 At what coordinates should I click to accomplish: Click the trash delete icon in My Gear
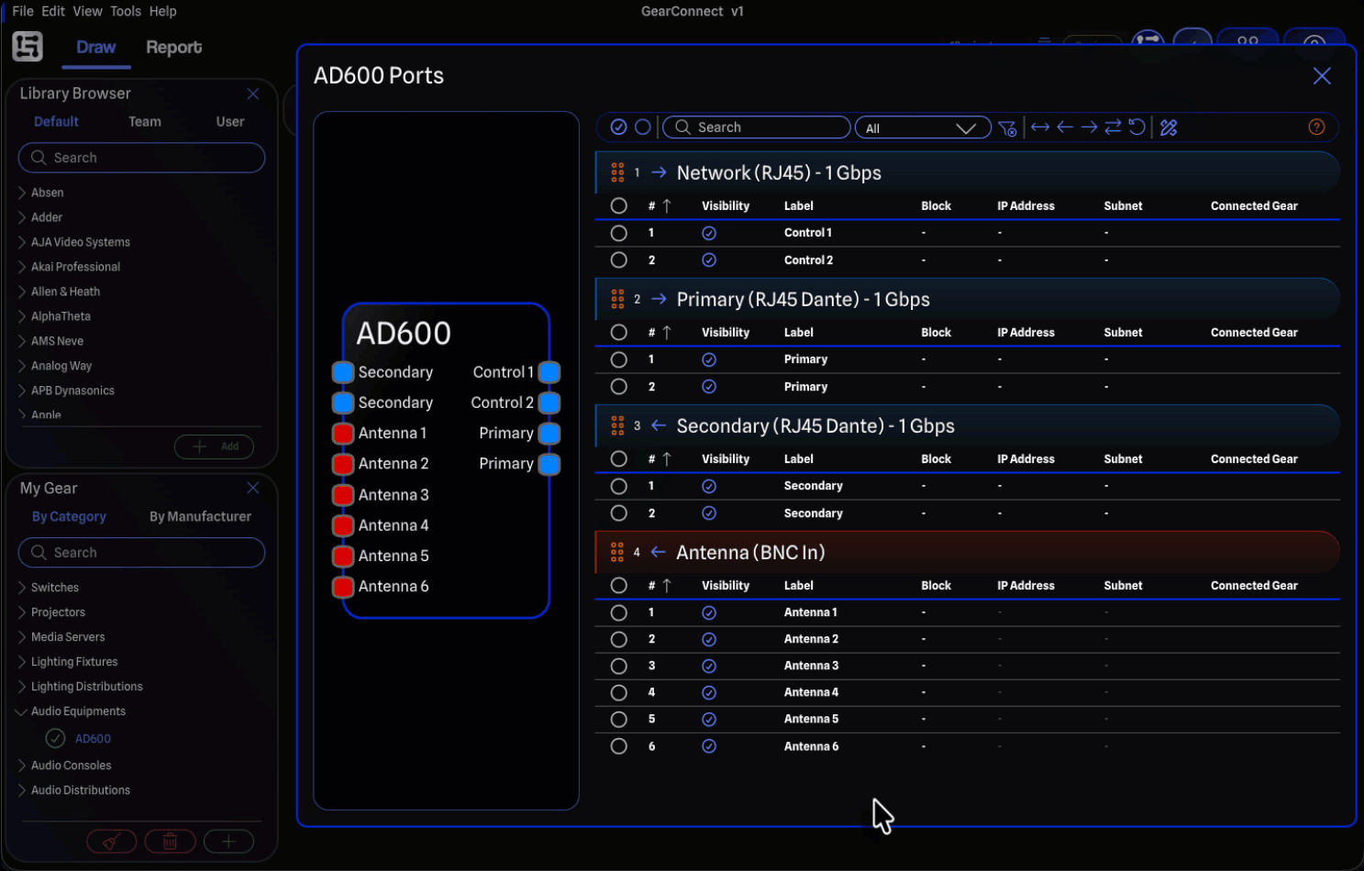(170, 842)
